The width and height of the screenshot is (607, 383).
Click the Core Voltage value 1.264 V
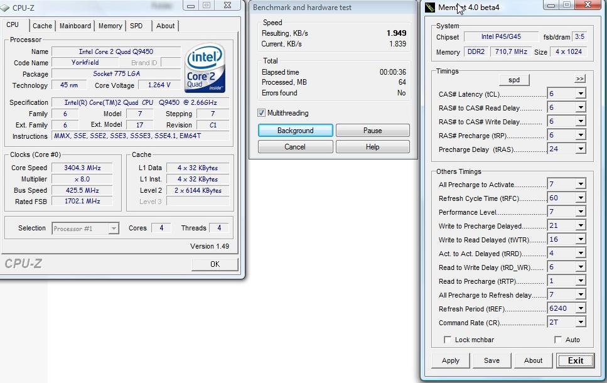coord(159,85)
